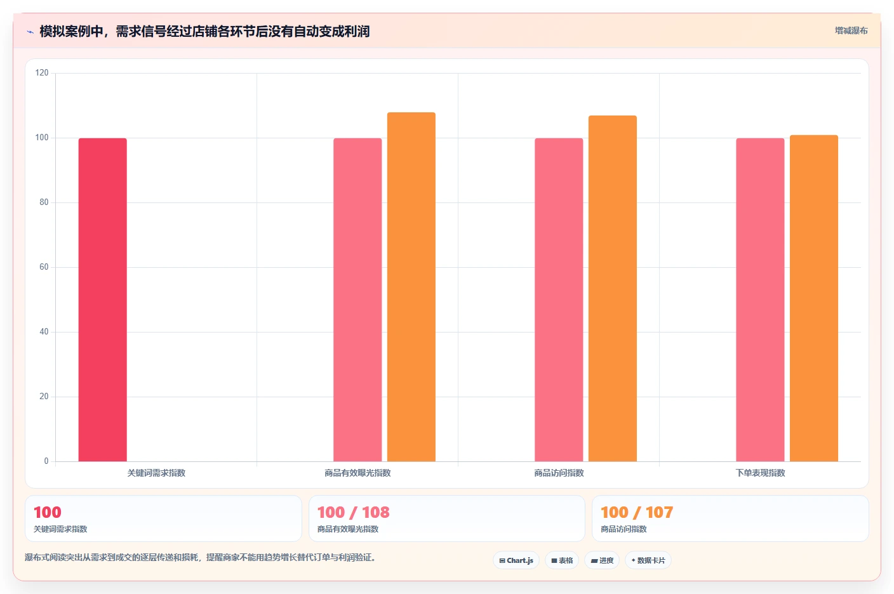Click the pink 商品访问指数 bar
Image resolution: width=894 pixels, height=594 pixels.
[x=559, y=300]
